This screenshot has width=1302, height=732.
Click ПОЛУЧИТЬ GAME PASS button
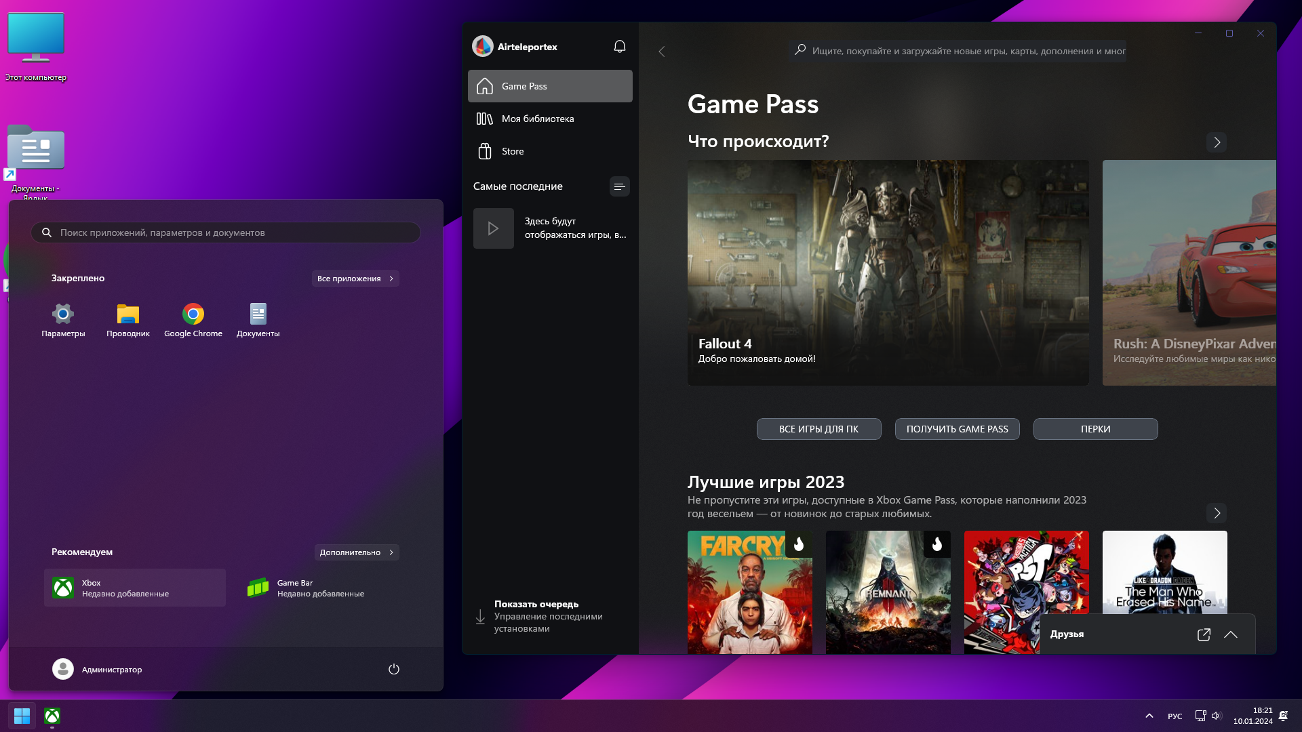click(x=957, y=429)
